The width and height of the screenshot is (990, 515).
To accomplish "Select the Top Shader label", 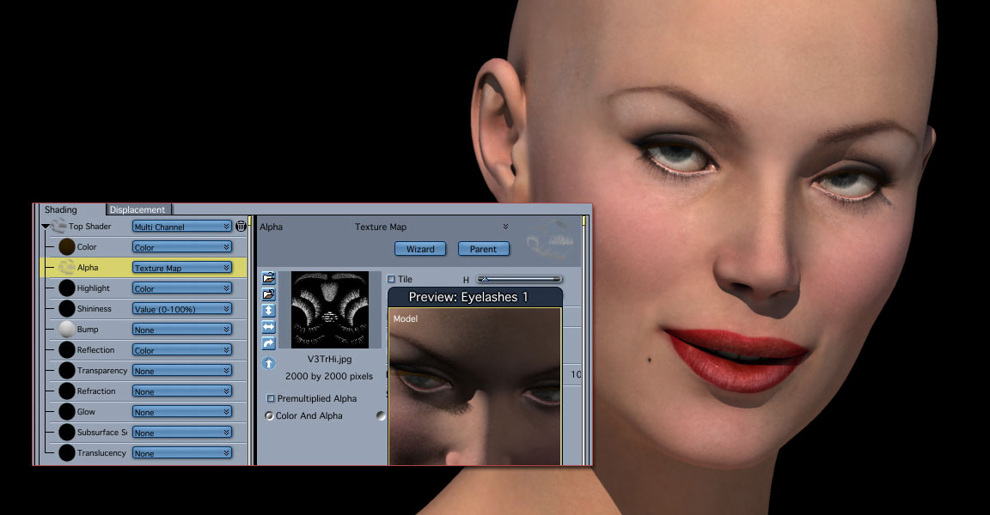I will (x=89, y=226).
